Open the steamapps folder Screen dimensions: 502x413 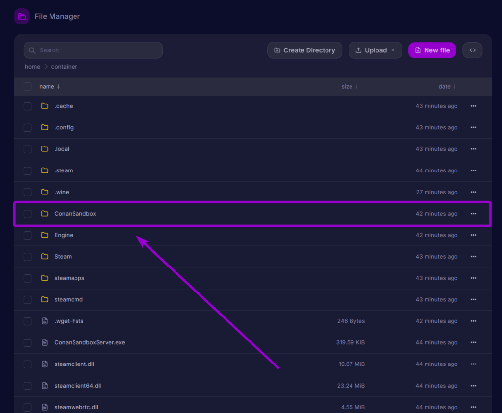[69, 278]
